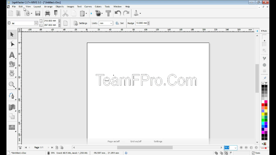The height and width of the screenshot is (155, 276).
Task: Go to the first page button
Action: tap(26, 148)
